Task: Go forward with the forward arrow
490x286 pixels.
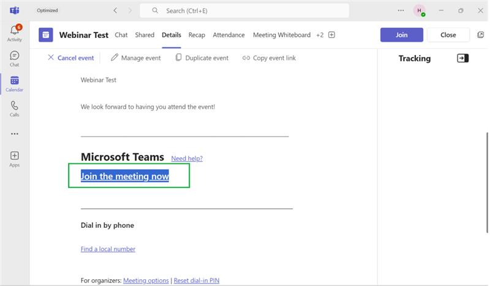Action: click(x=130, y=10)
